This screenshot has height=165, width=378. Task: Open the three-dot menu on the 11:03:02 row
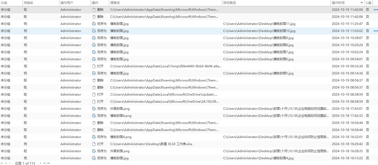coord(376,31)
